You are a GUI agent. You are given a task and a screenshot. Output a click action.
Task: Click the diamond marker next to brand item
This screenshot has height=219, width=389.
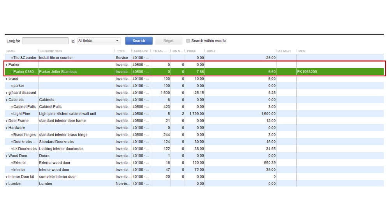pyautogui.click(x=7, y=79)
